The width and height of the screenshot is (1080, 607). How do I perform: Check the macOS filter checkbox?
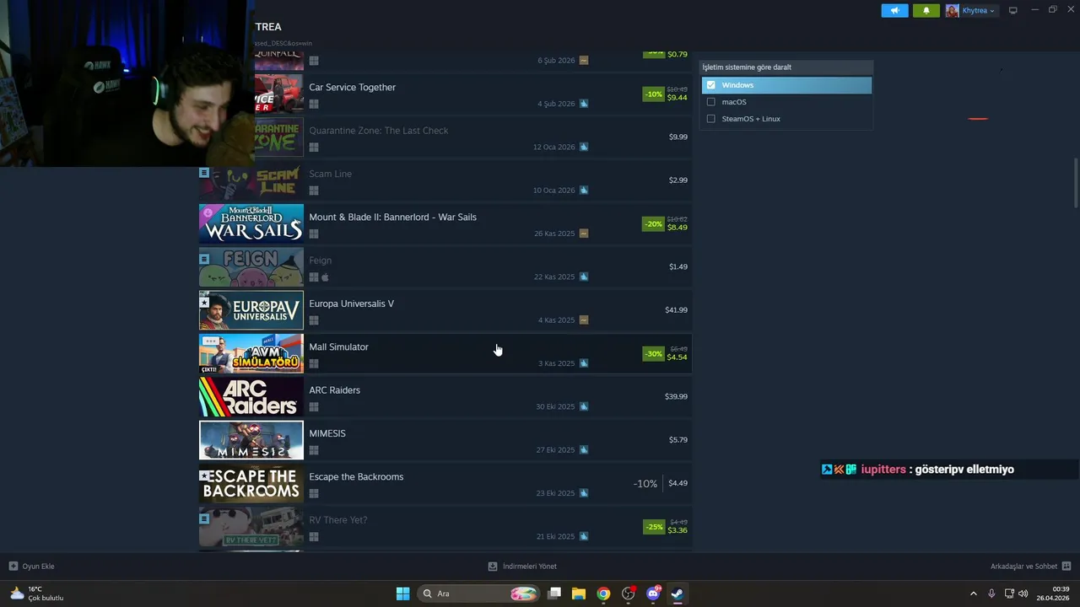click(x=711, y=102)
